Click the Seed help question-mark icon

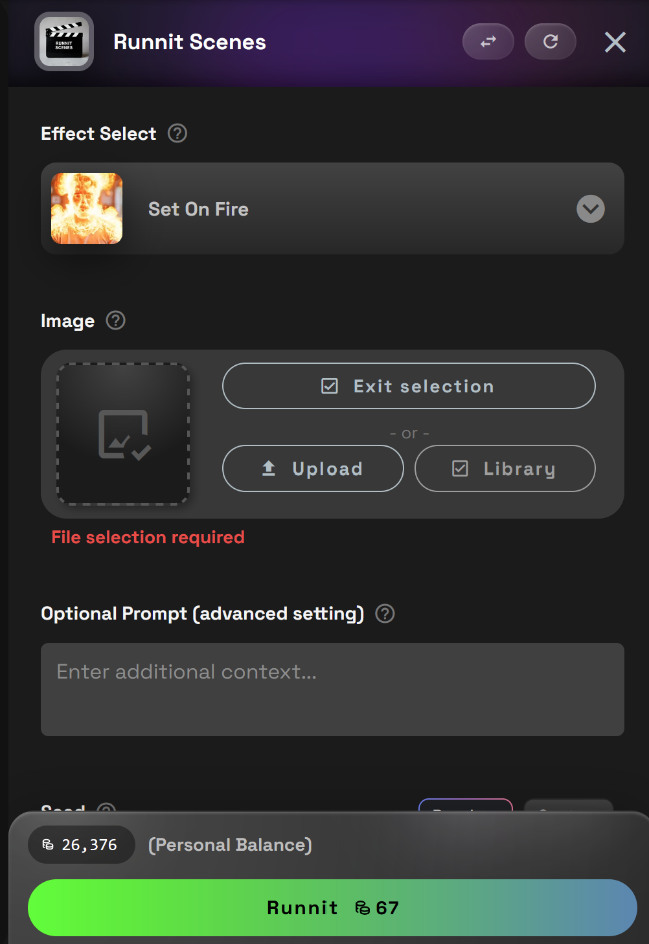pyautogui.click(x=106, y=807)
